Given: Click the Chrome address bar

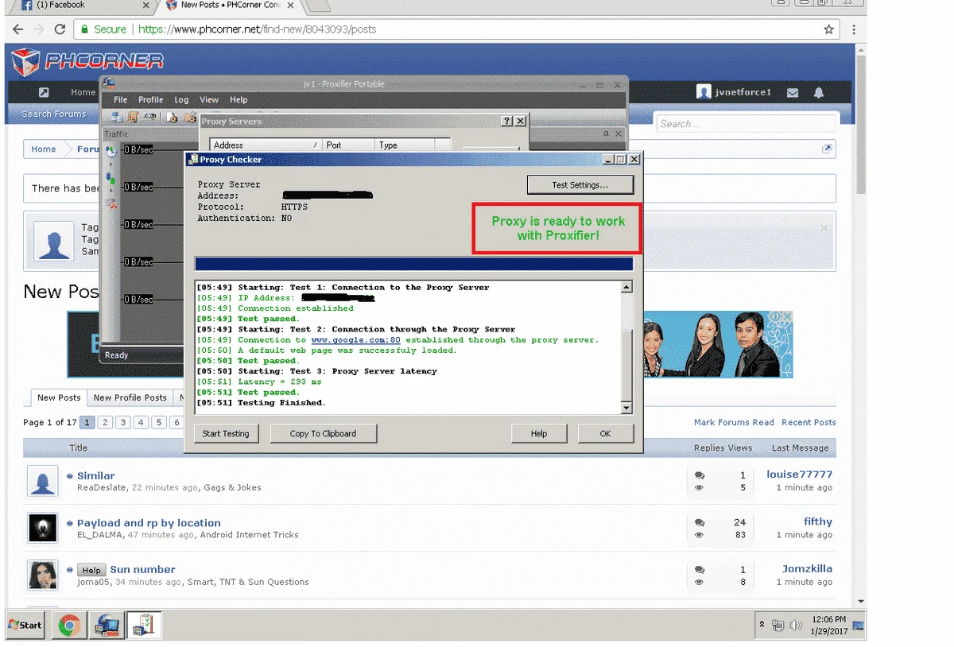Looking at the screenshot, I should [x=457, y=29].
